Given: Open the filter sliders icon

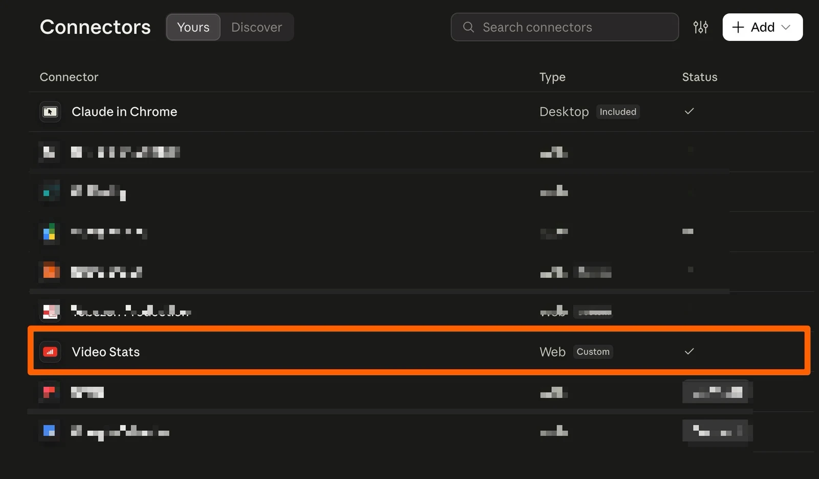Looking at the screenshot, I should tap(701, 27).
